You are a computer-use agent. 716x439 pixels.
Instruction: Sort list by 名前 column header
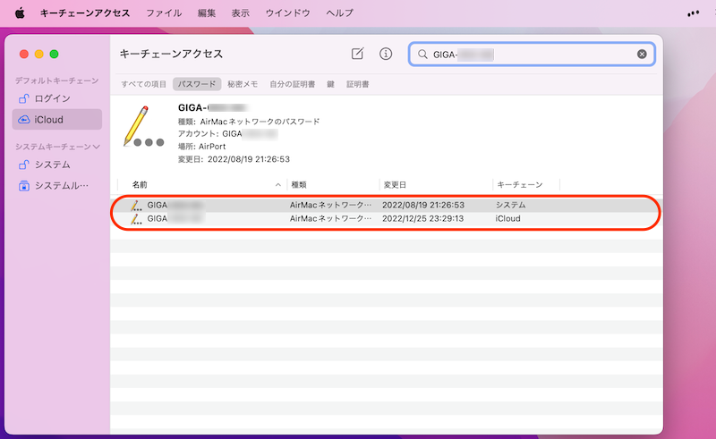[x=140, y=184]
